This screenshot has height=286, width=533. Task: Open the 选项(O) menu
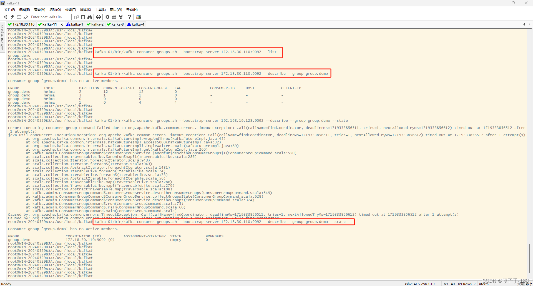click(55, 10)
